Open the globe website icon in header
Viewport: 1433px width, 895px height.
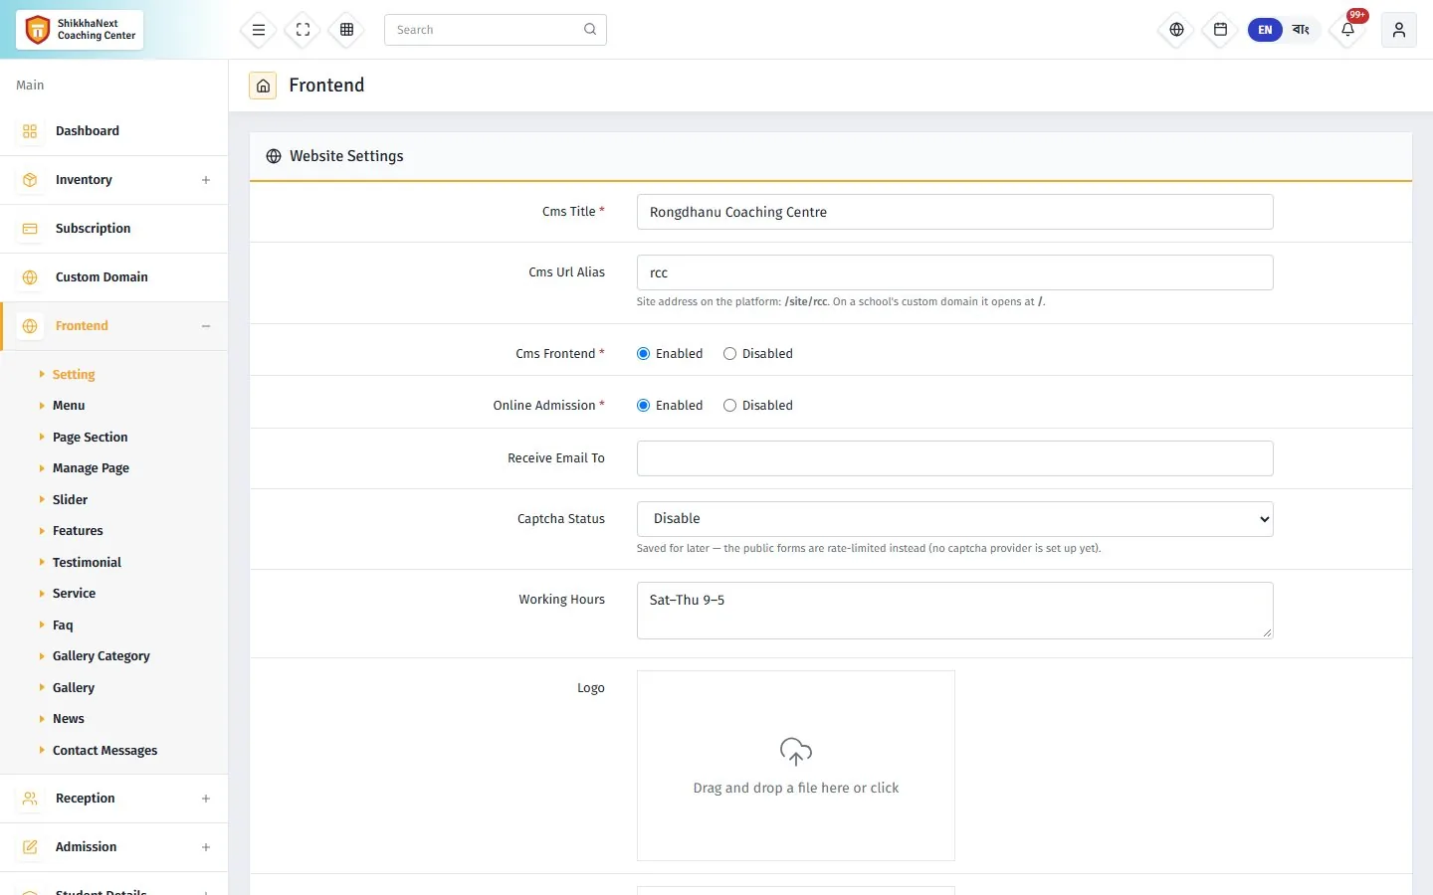(x=1176, y=30)
